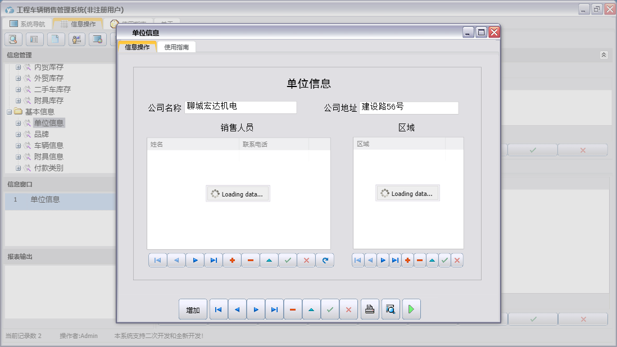Image resolution: width=617 pixels, height=347 pixels.
Task: Refresh the 销售人员 grid data
Action: (x=325, y=261)
